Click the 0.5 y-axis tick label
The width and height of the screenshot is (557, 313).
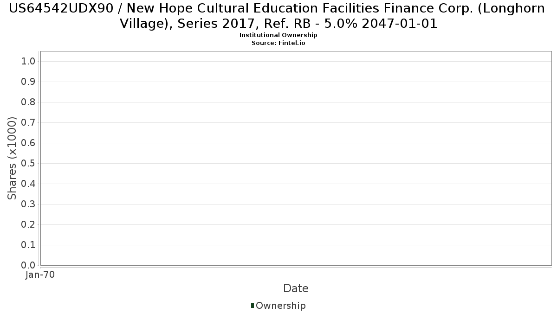[x=28, y=163]
